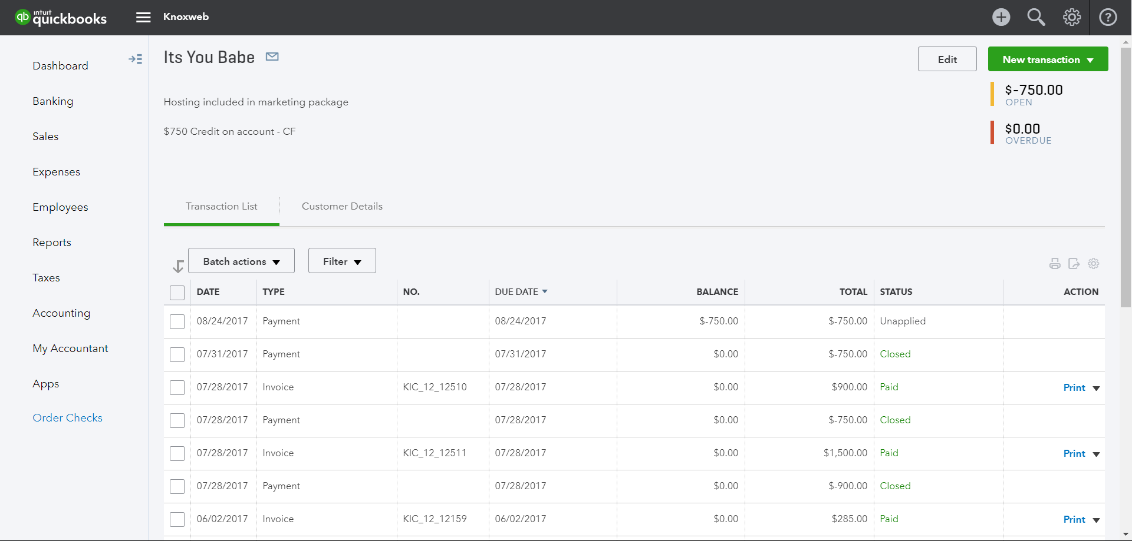Open the Create plus icon
Viewport: 1132px width, 541px height.
click(1001, 17)
